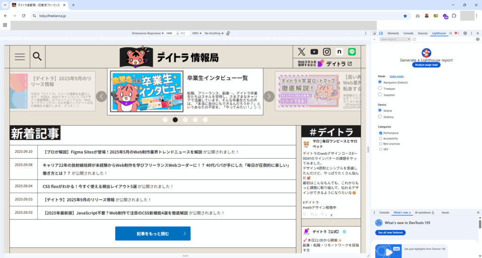Open the site's hamburger menu icon
482x258 pixels.
point(20,57)
